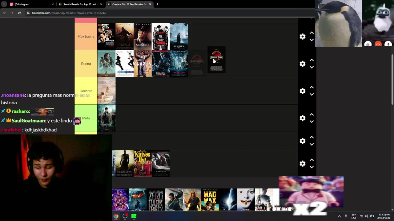The height and width of the screenshot is (221, 394).
Task: Open the tab search dropdown
Action: click(x=4, y=4)
